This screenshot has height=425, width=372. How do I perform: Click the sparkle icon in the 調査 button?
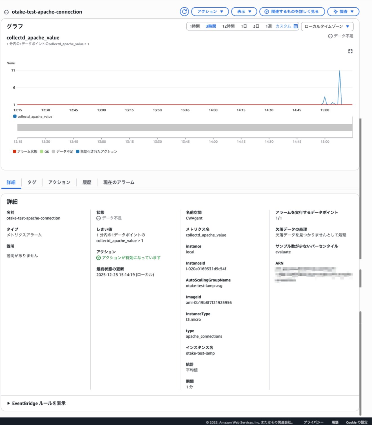[335, 12]
